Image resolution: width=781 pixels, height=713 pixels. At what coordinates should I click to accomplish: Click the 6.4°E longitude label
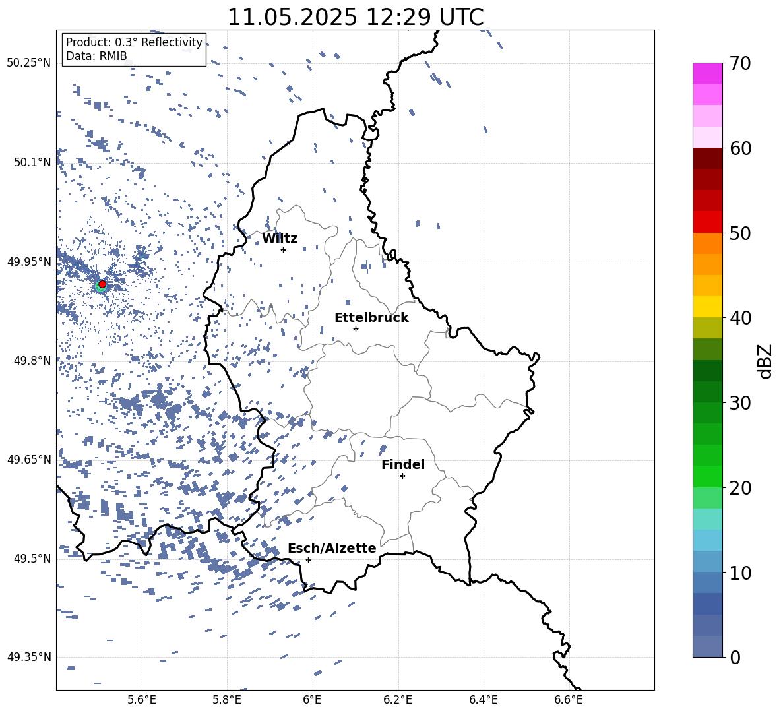click(x=483, y=700)
